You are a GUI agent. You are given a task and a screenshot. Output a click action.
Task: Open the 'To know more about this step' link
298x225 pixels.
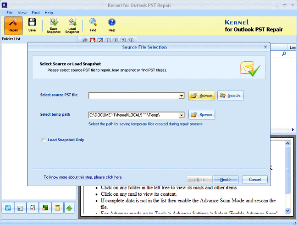(83, 177)
